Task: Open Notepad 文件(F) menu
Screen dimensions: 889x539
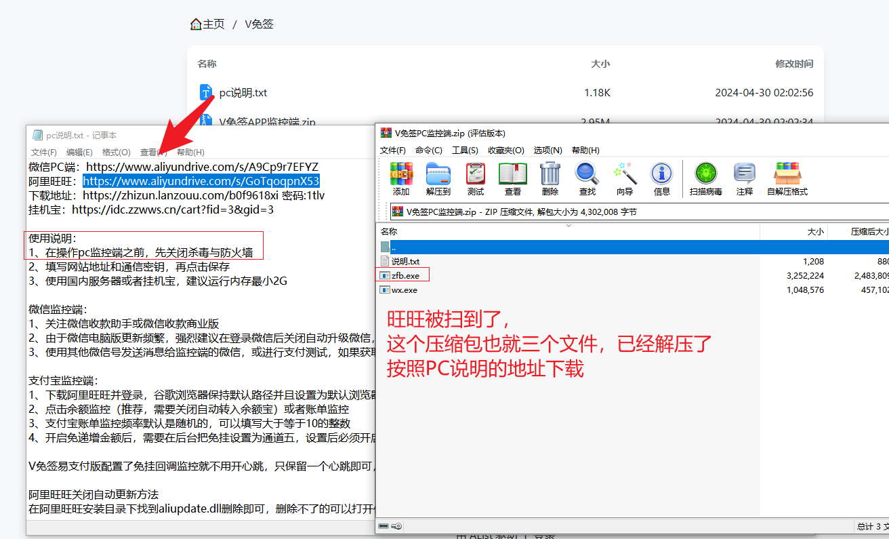Action: click(44, 152)
